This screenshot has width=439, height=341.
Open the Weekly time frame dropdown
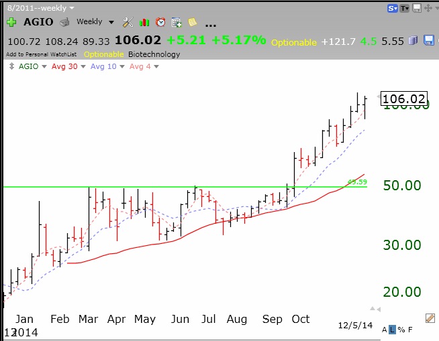[95, 22]
